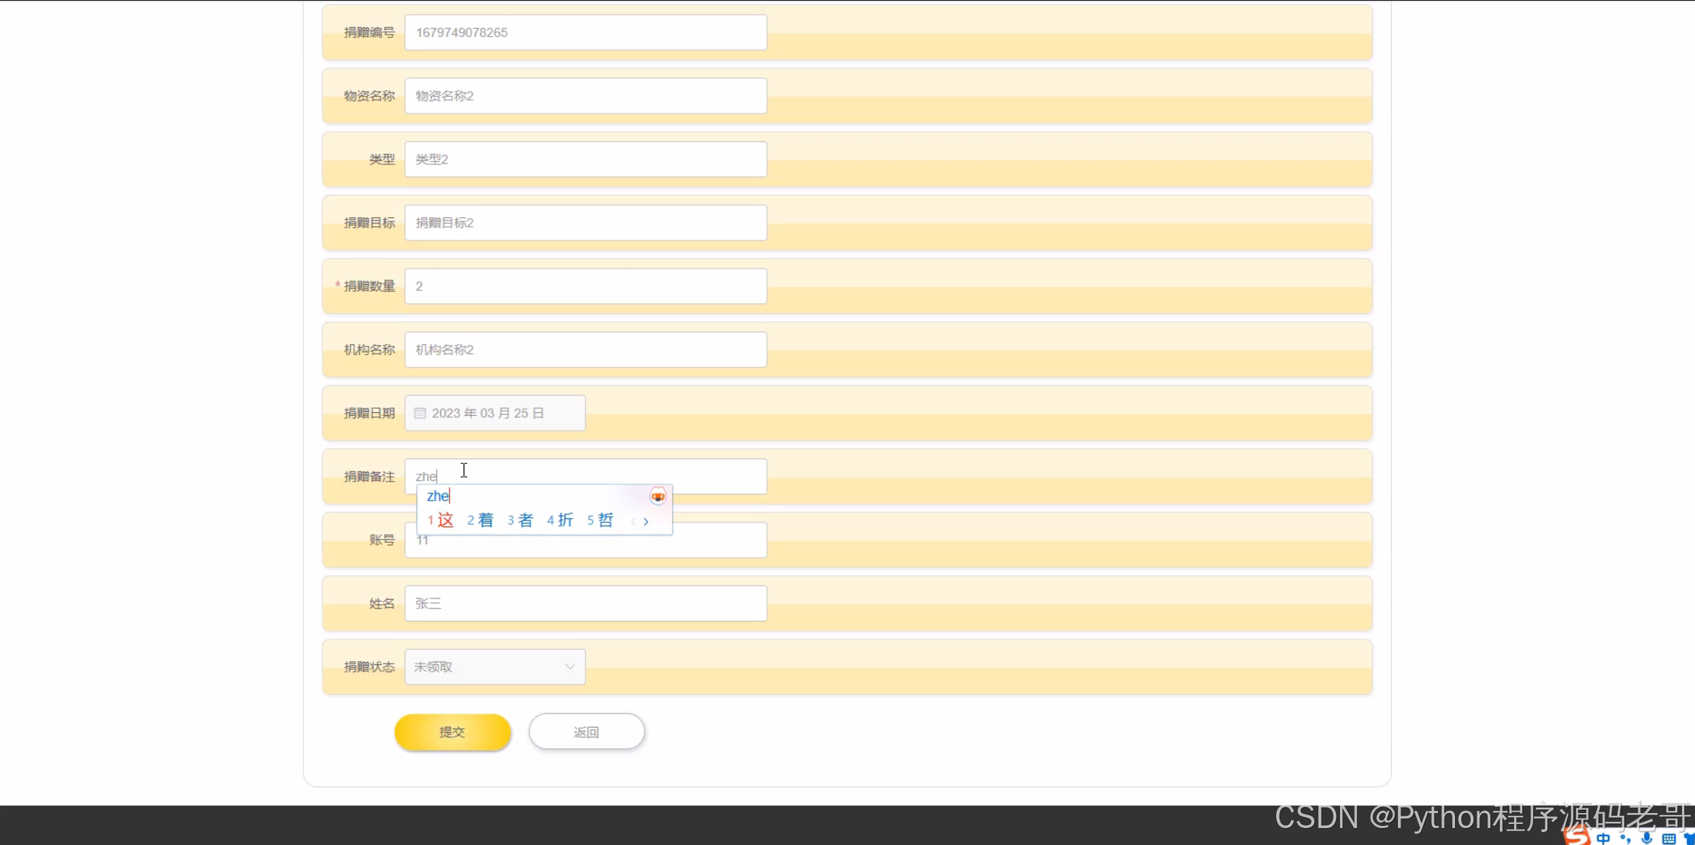Click the 姓名 field containing 张三

click(x=585, y=603)
